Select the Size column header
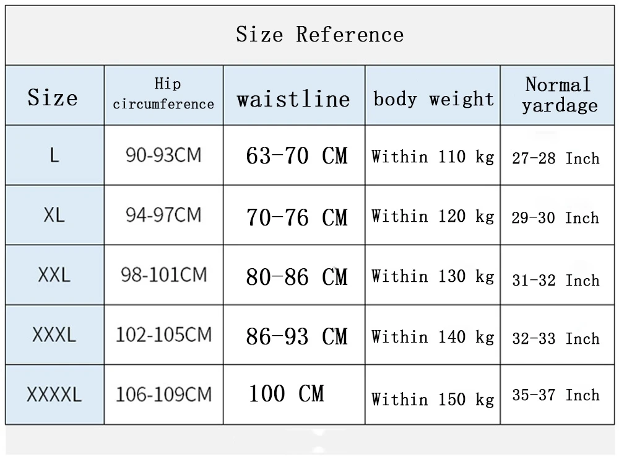This screenshot has width=619, height=459. (x=53, y=97)
